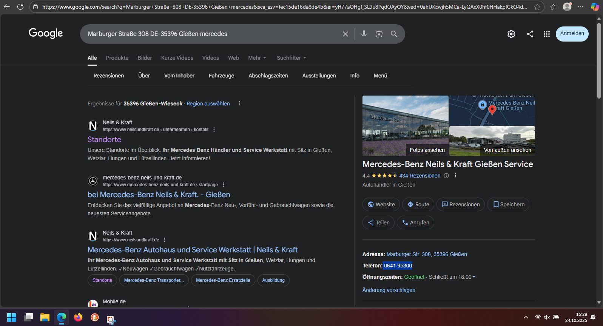Image resolution: width=603 pixels, height=326 pixels.
Task: Select the Rezensionen section tab
Action: (109, 76)
